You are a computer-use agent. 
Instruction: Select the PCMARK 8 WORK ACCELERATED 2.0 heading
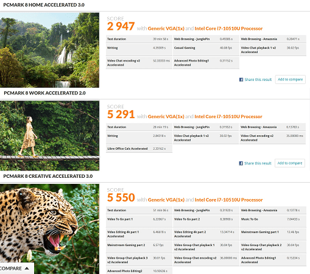pyautogui.click(x=44, y=93)
